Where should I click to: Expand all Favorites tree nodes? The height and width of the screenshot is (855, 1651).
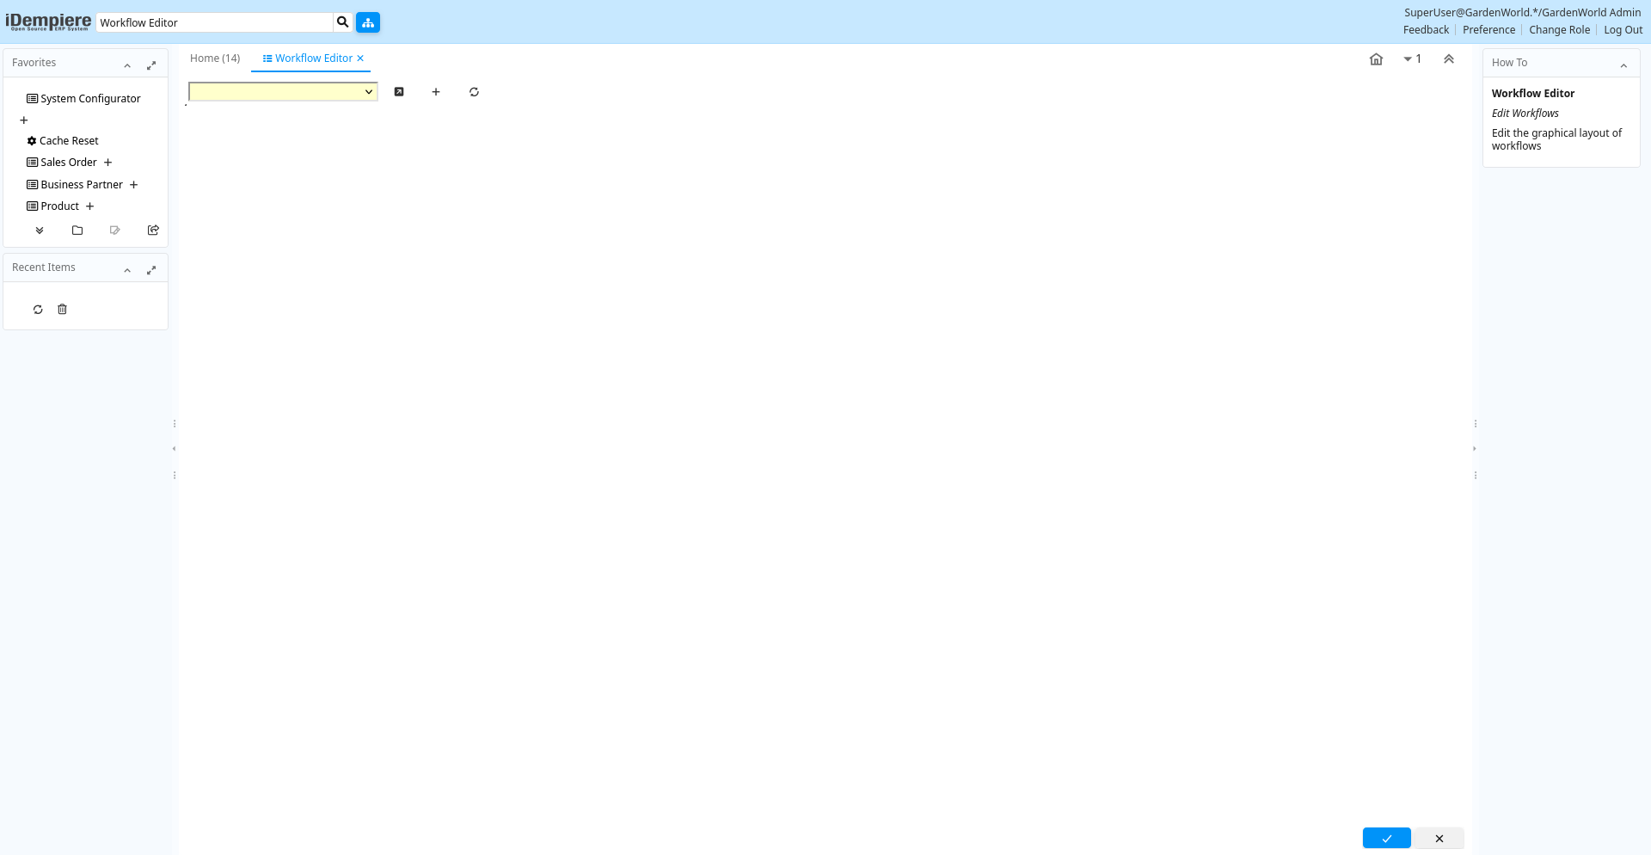pos(40,231)
